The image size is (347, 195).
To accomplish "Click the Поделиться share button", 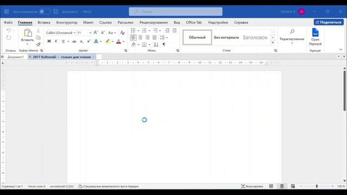I will coord(329,22).
